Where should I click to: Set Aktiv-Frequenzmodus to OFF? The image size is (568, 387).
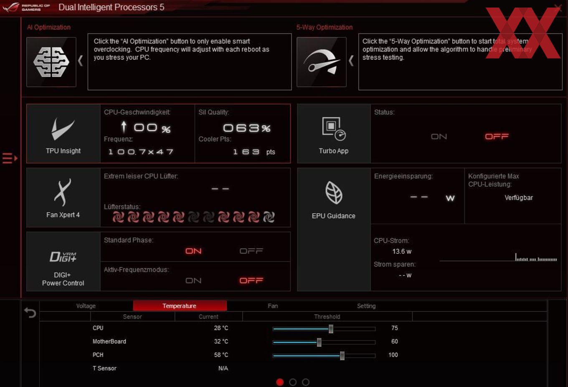point(251,280)
